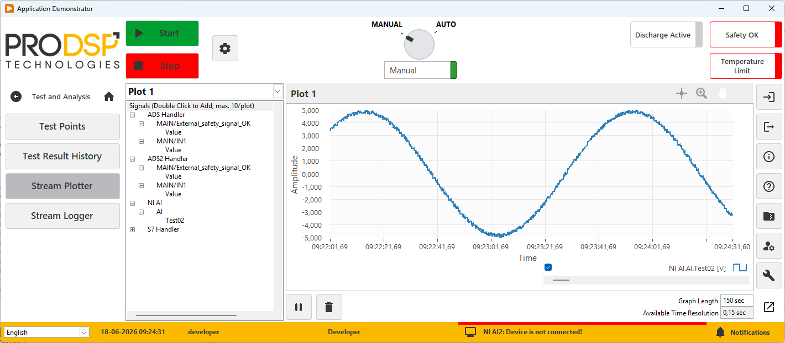785x343 pixels.
Task: Click the monitor icon beside NI AI2 message
Action: coord(470,332)
